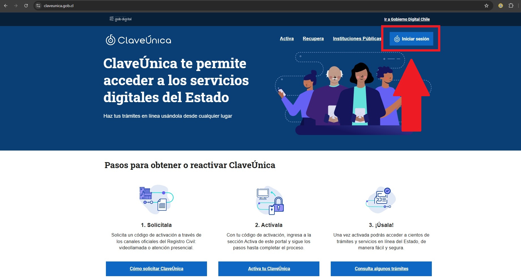The height and width of the screenshot is (279, 521).
Task: Bookmark this page with the star icon
Action: [486, 6]
